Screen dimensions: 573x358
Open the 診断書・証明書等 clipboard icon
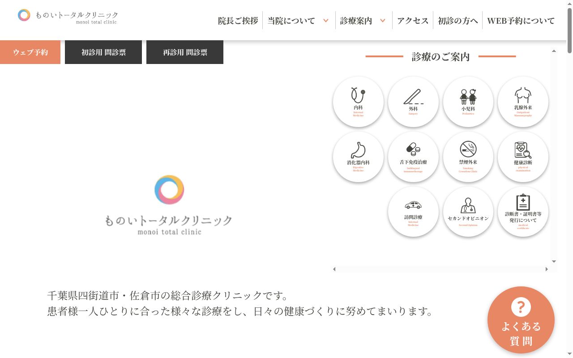(x=523, y=212)
